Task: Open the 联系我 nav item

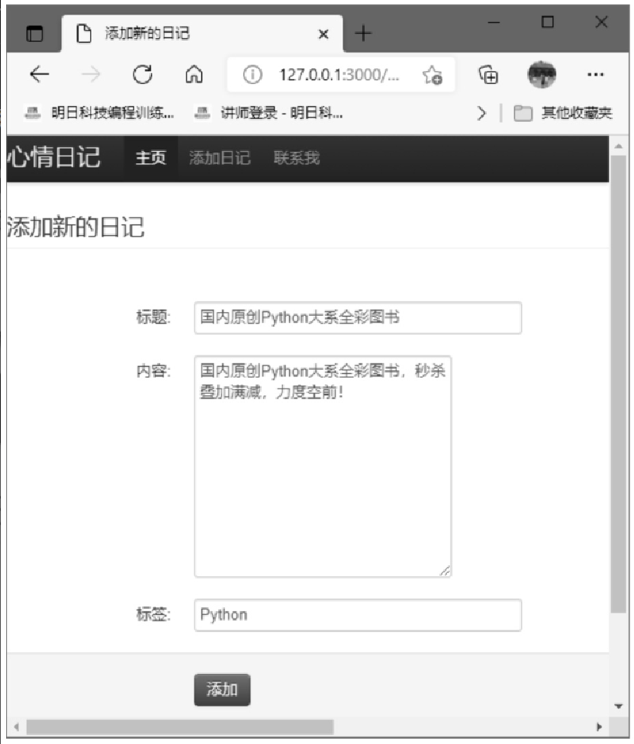Action: click(x=297, y=158)
